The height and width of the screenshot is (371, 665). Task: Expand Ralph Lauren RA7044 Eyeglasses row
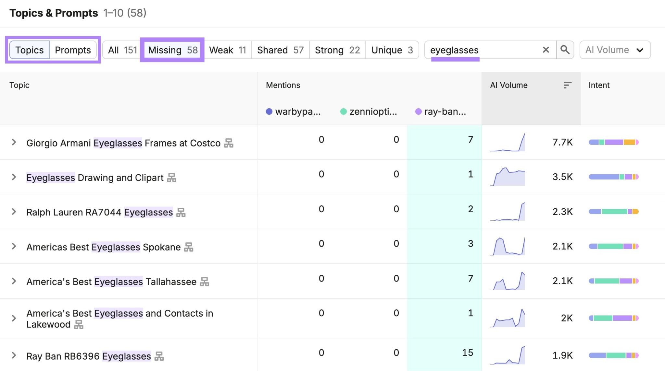(x=14, y=212)
